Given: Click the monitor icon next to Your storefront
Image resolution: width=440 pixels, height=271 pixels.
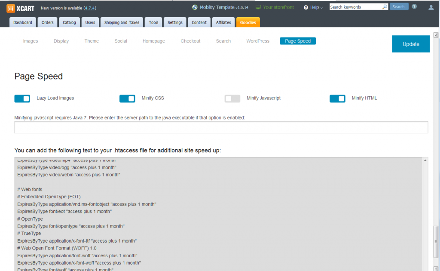Looking at the screenshot, I should click(x=258, y=7).
